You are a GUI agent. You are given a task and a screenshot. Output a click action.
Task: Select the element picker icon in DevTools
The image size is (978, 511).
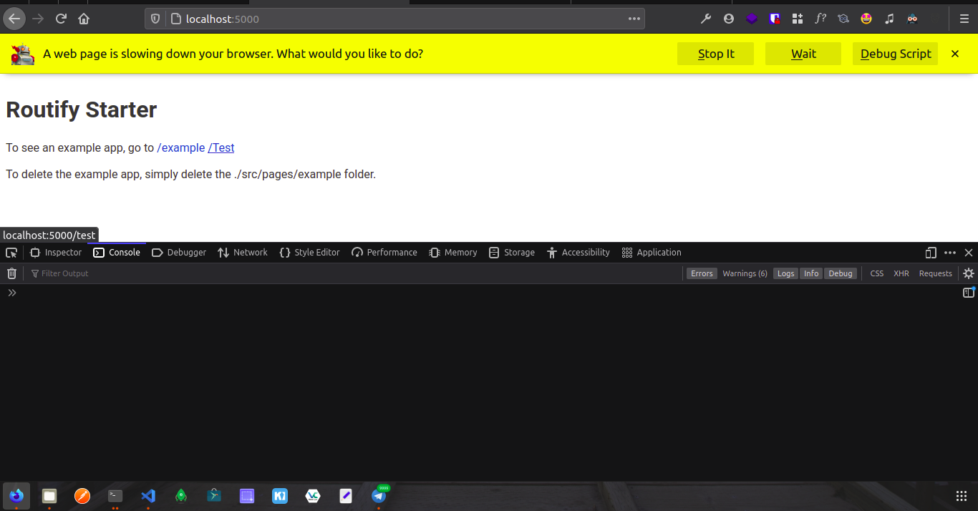tap(11, 253)
